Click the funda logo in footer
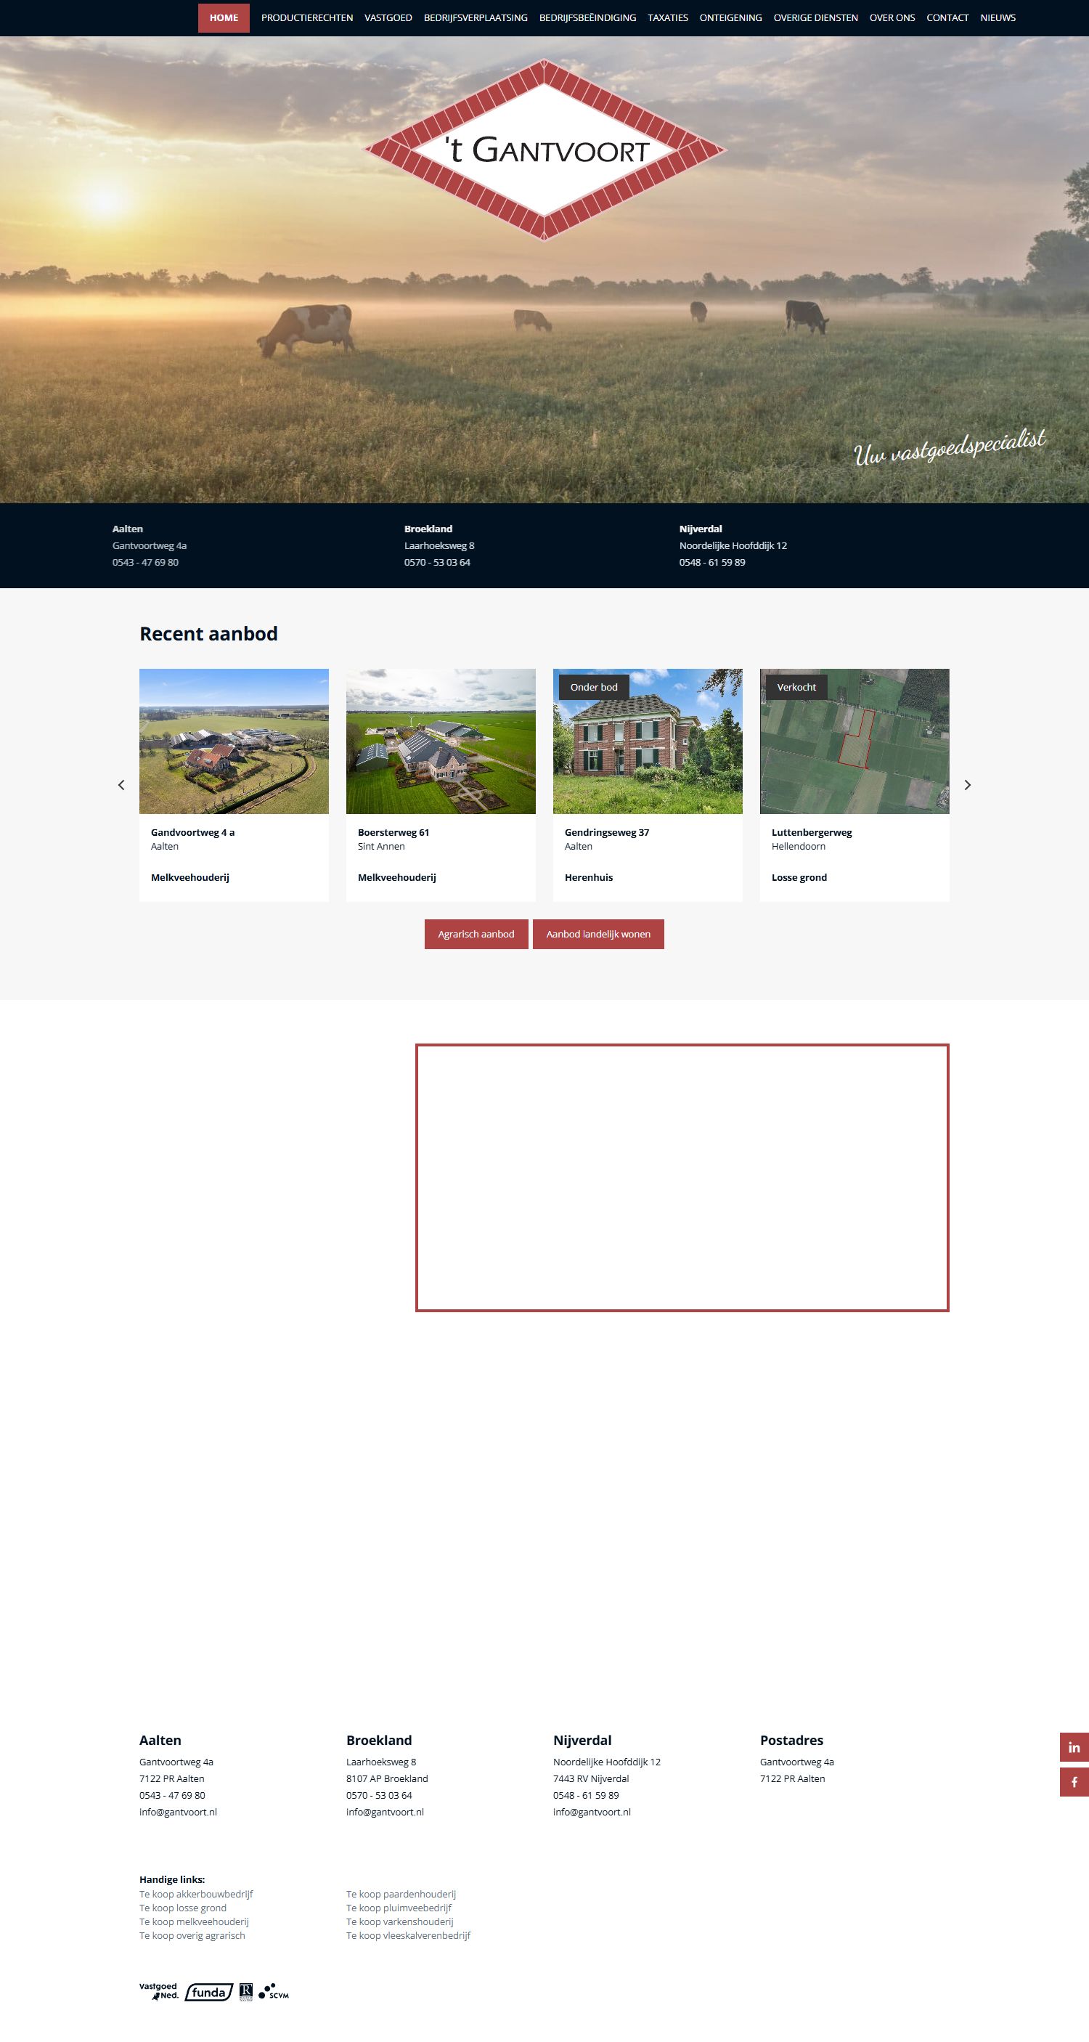 (x=208, y=1992)
